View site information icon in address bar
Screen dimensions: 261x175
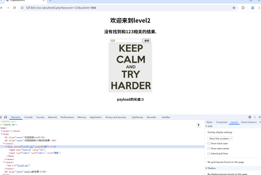[x=22, y=8]
